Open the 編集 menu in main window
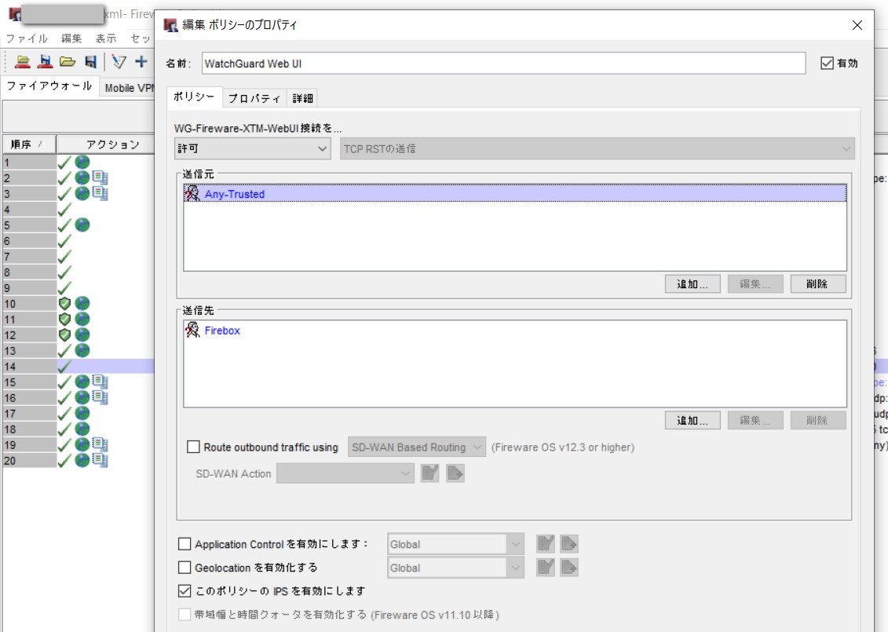 pos(71,38)
